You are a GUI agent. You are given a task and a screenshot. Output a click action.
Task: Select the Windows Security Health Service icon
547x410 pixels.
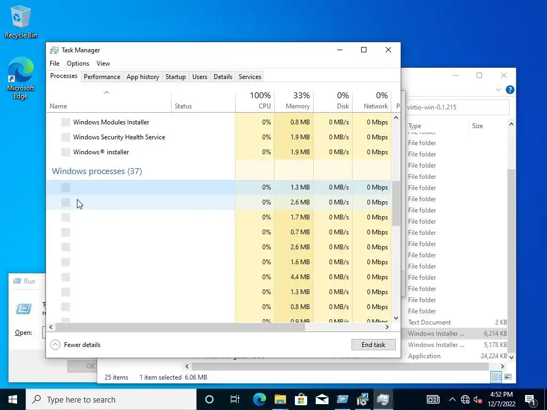coord(66,137)
